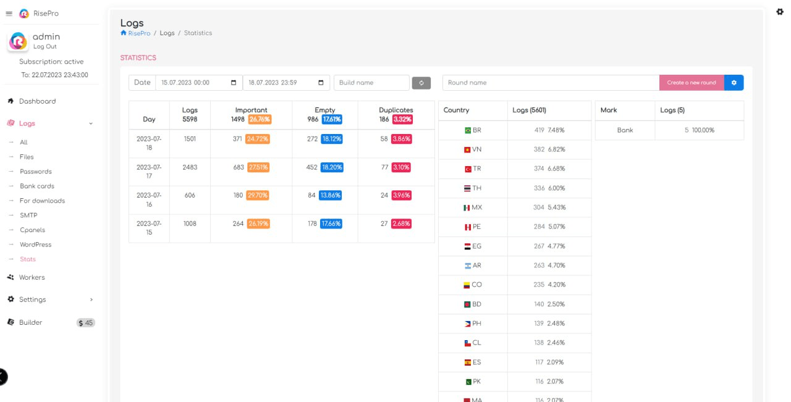The image size is (791, 402).
Task: Click the Pakistan flag in the PK row
Action: click(x=468, y=382)
